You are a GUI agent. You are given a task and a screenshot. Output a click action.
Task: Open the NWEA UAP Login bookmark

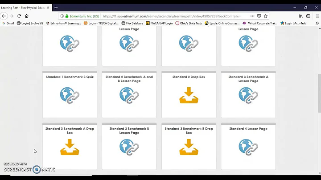coord(159,23)
